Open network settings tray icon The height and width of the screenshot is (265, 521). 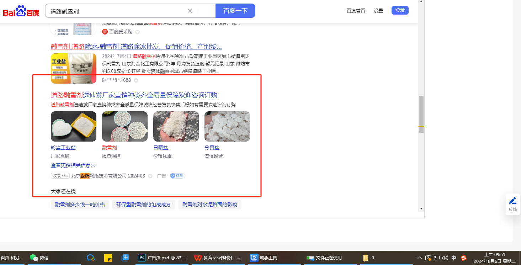(x=437, y=258)
